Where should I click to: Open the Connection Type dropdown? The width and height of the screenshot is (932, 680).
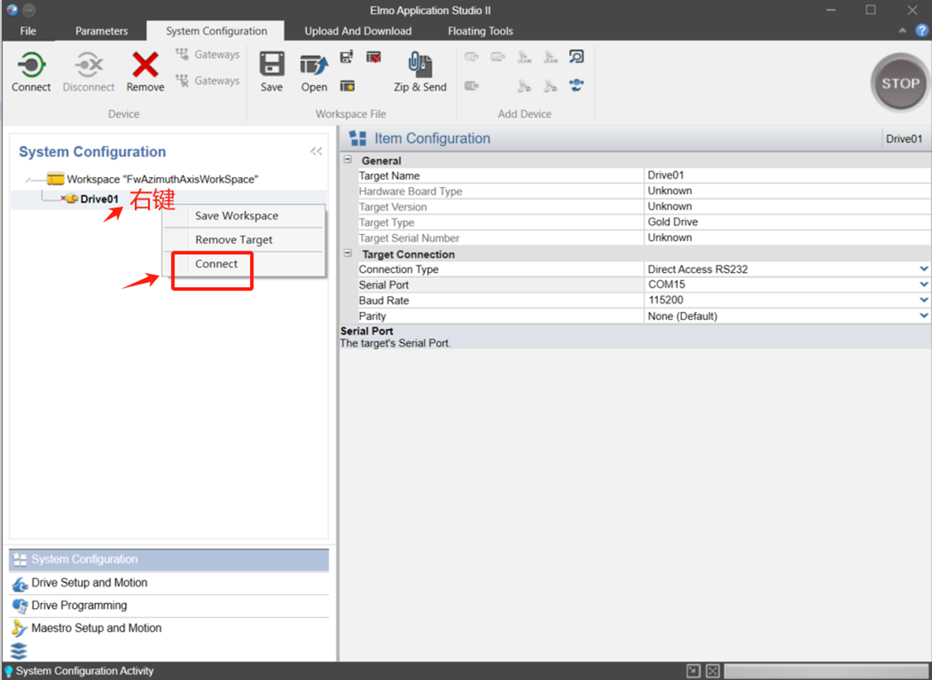coord(923,270)
